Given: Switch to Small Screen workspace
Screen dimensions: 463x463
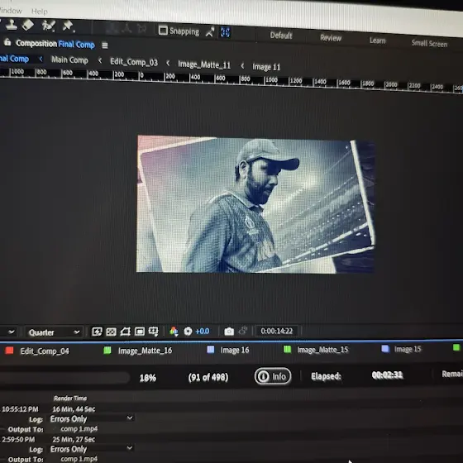Looking at the screenshot, I should [429, 43].
